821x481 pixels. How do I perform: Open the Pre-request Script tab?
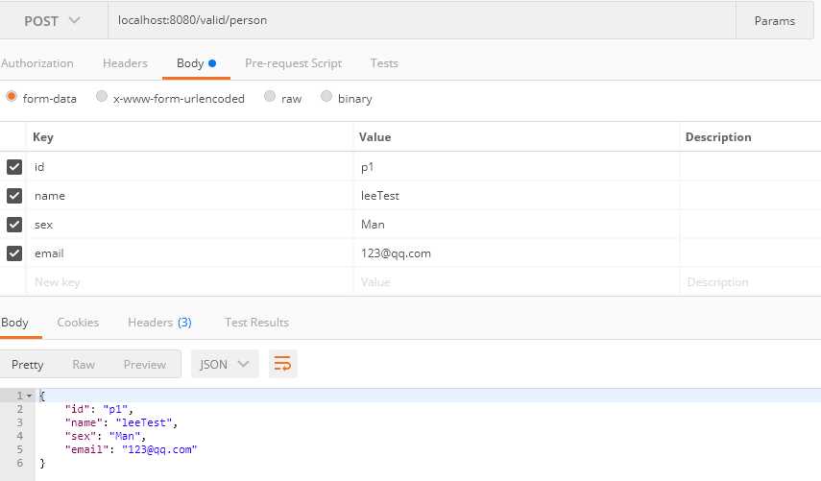(x=293, y=63)
